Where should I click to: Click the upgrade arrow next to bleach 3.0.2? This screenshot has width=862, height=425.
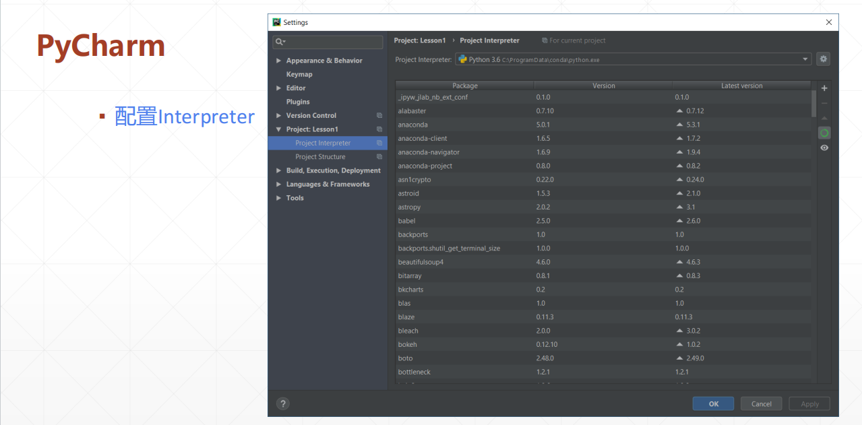(x=679, y=331)
